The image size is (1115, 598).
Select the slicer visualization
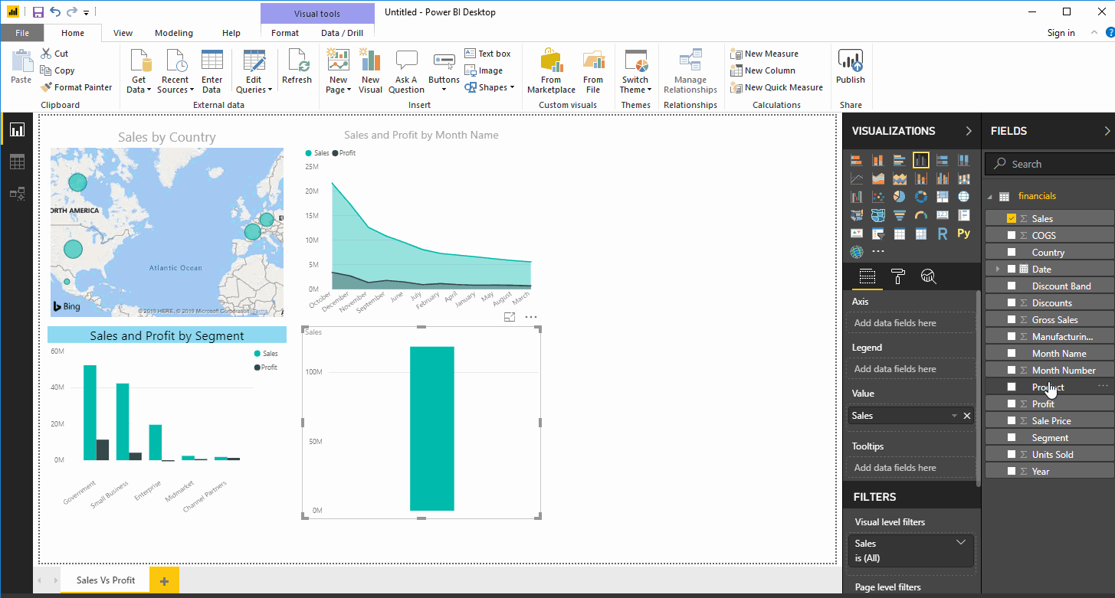click(878, 234)
